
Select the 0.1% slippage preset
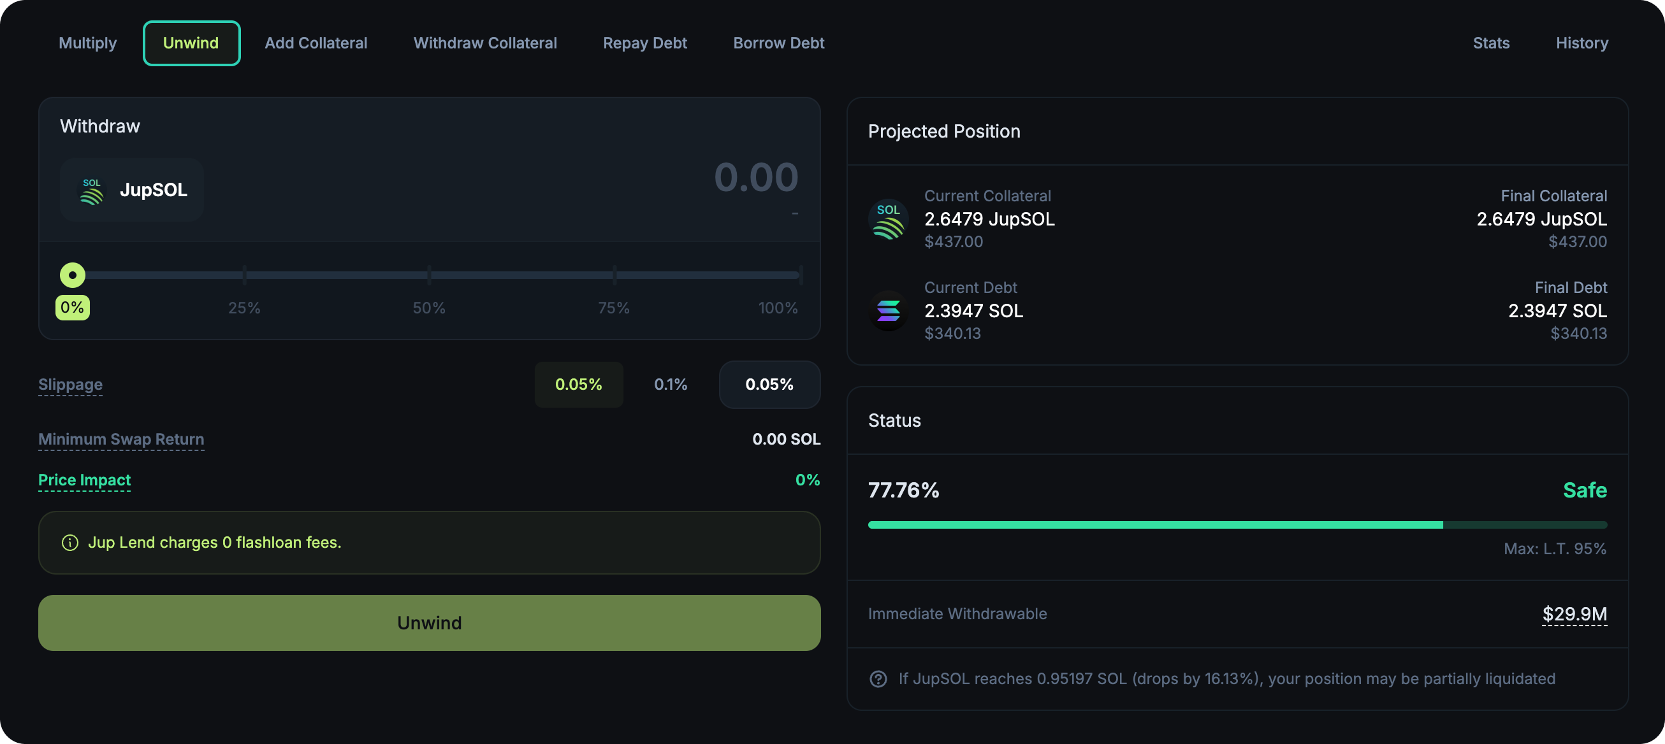click(x=670, y=385)
